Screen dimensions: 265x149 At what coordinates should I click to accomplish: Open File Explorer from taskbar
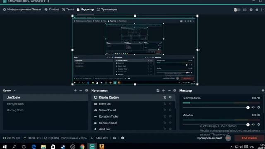pos(43,147)
